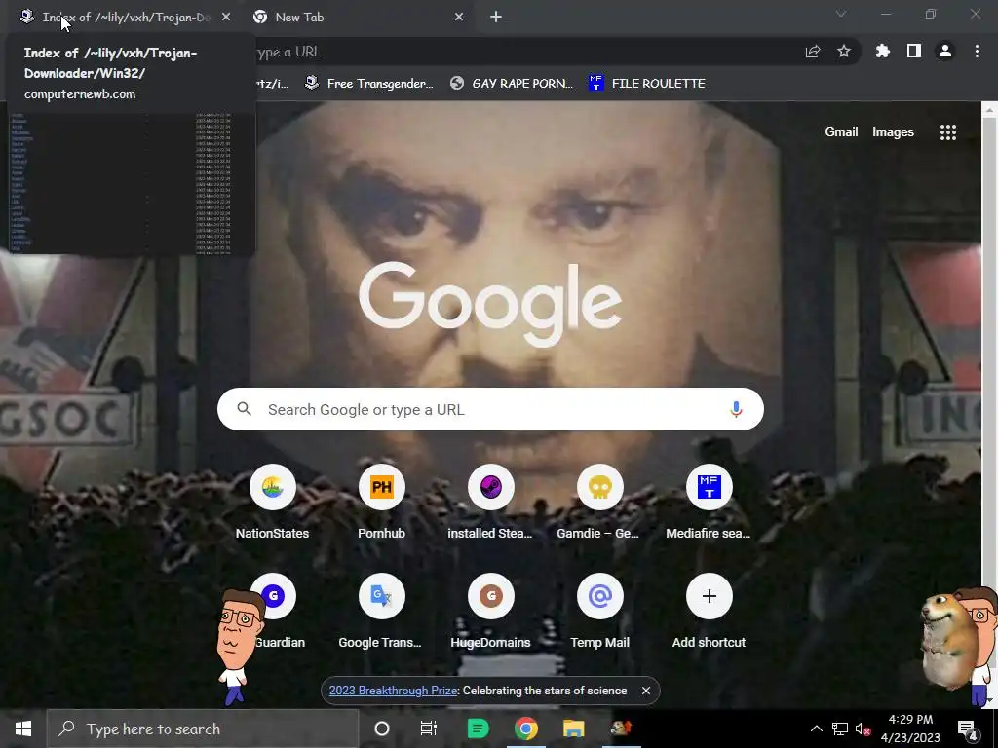The width and height of the screenshot is (998, 748).
Task: Open the Google apps grid
Action: (947, 132)
